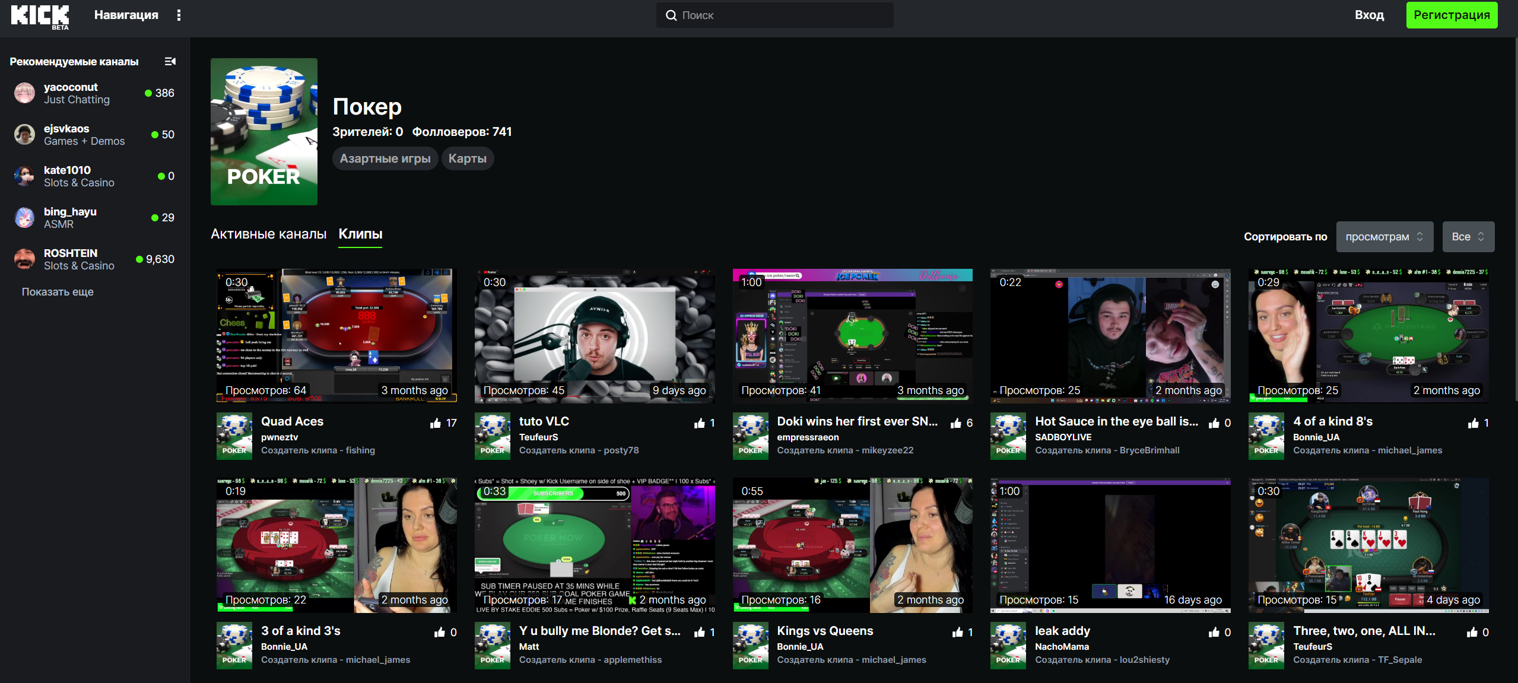This screenshot has height=683, width=1518.
Task: Click the Вход login button
Action: [1369, 15]
